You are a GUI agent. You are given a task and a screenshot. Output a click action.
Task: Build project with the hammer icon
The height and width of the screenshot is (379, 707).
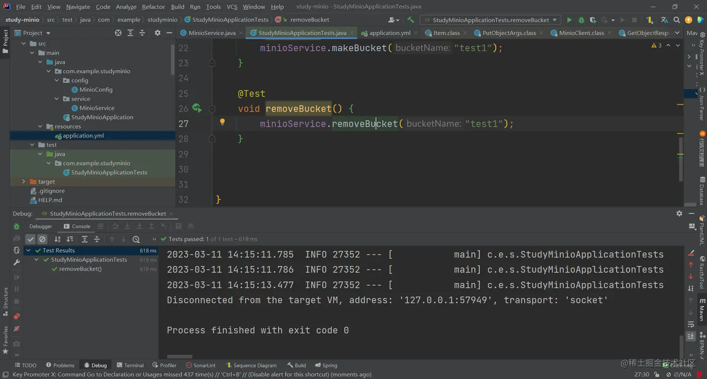(x=411, y=20)
